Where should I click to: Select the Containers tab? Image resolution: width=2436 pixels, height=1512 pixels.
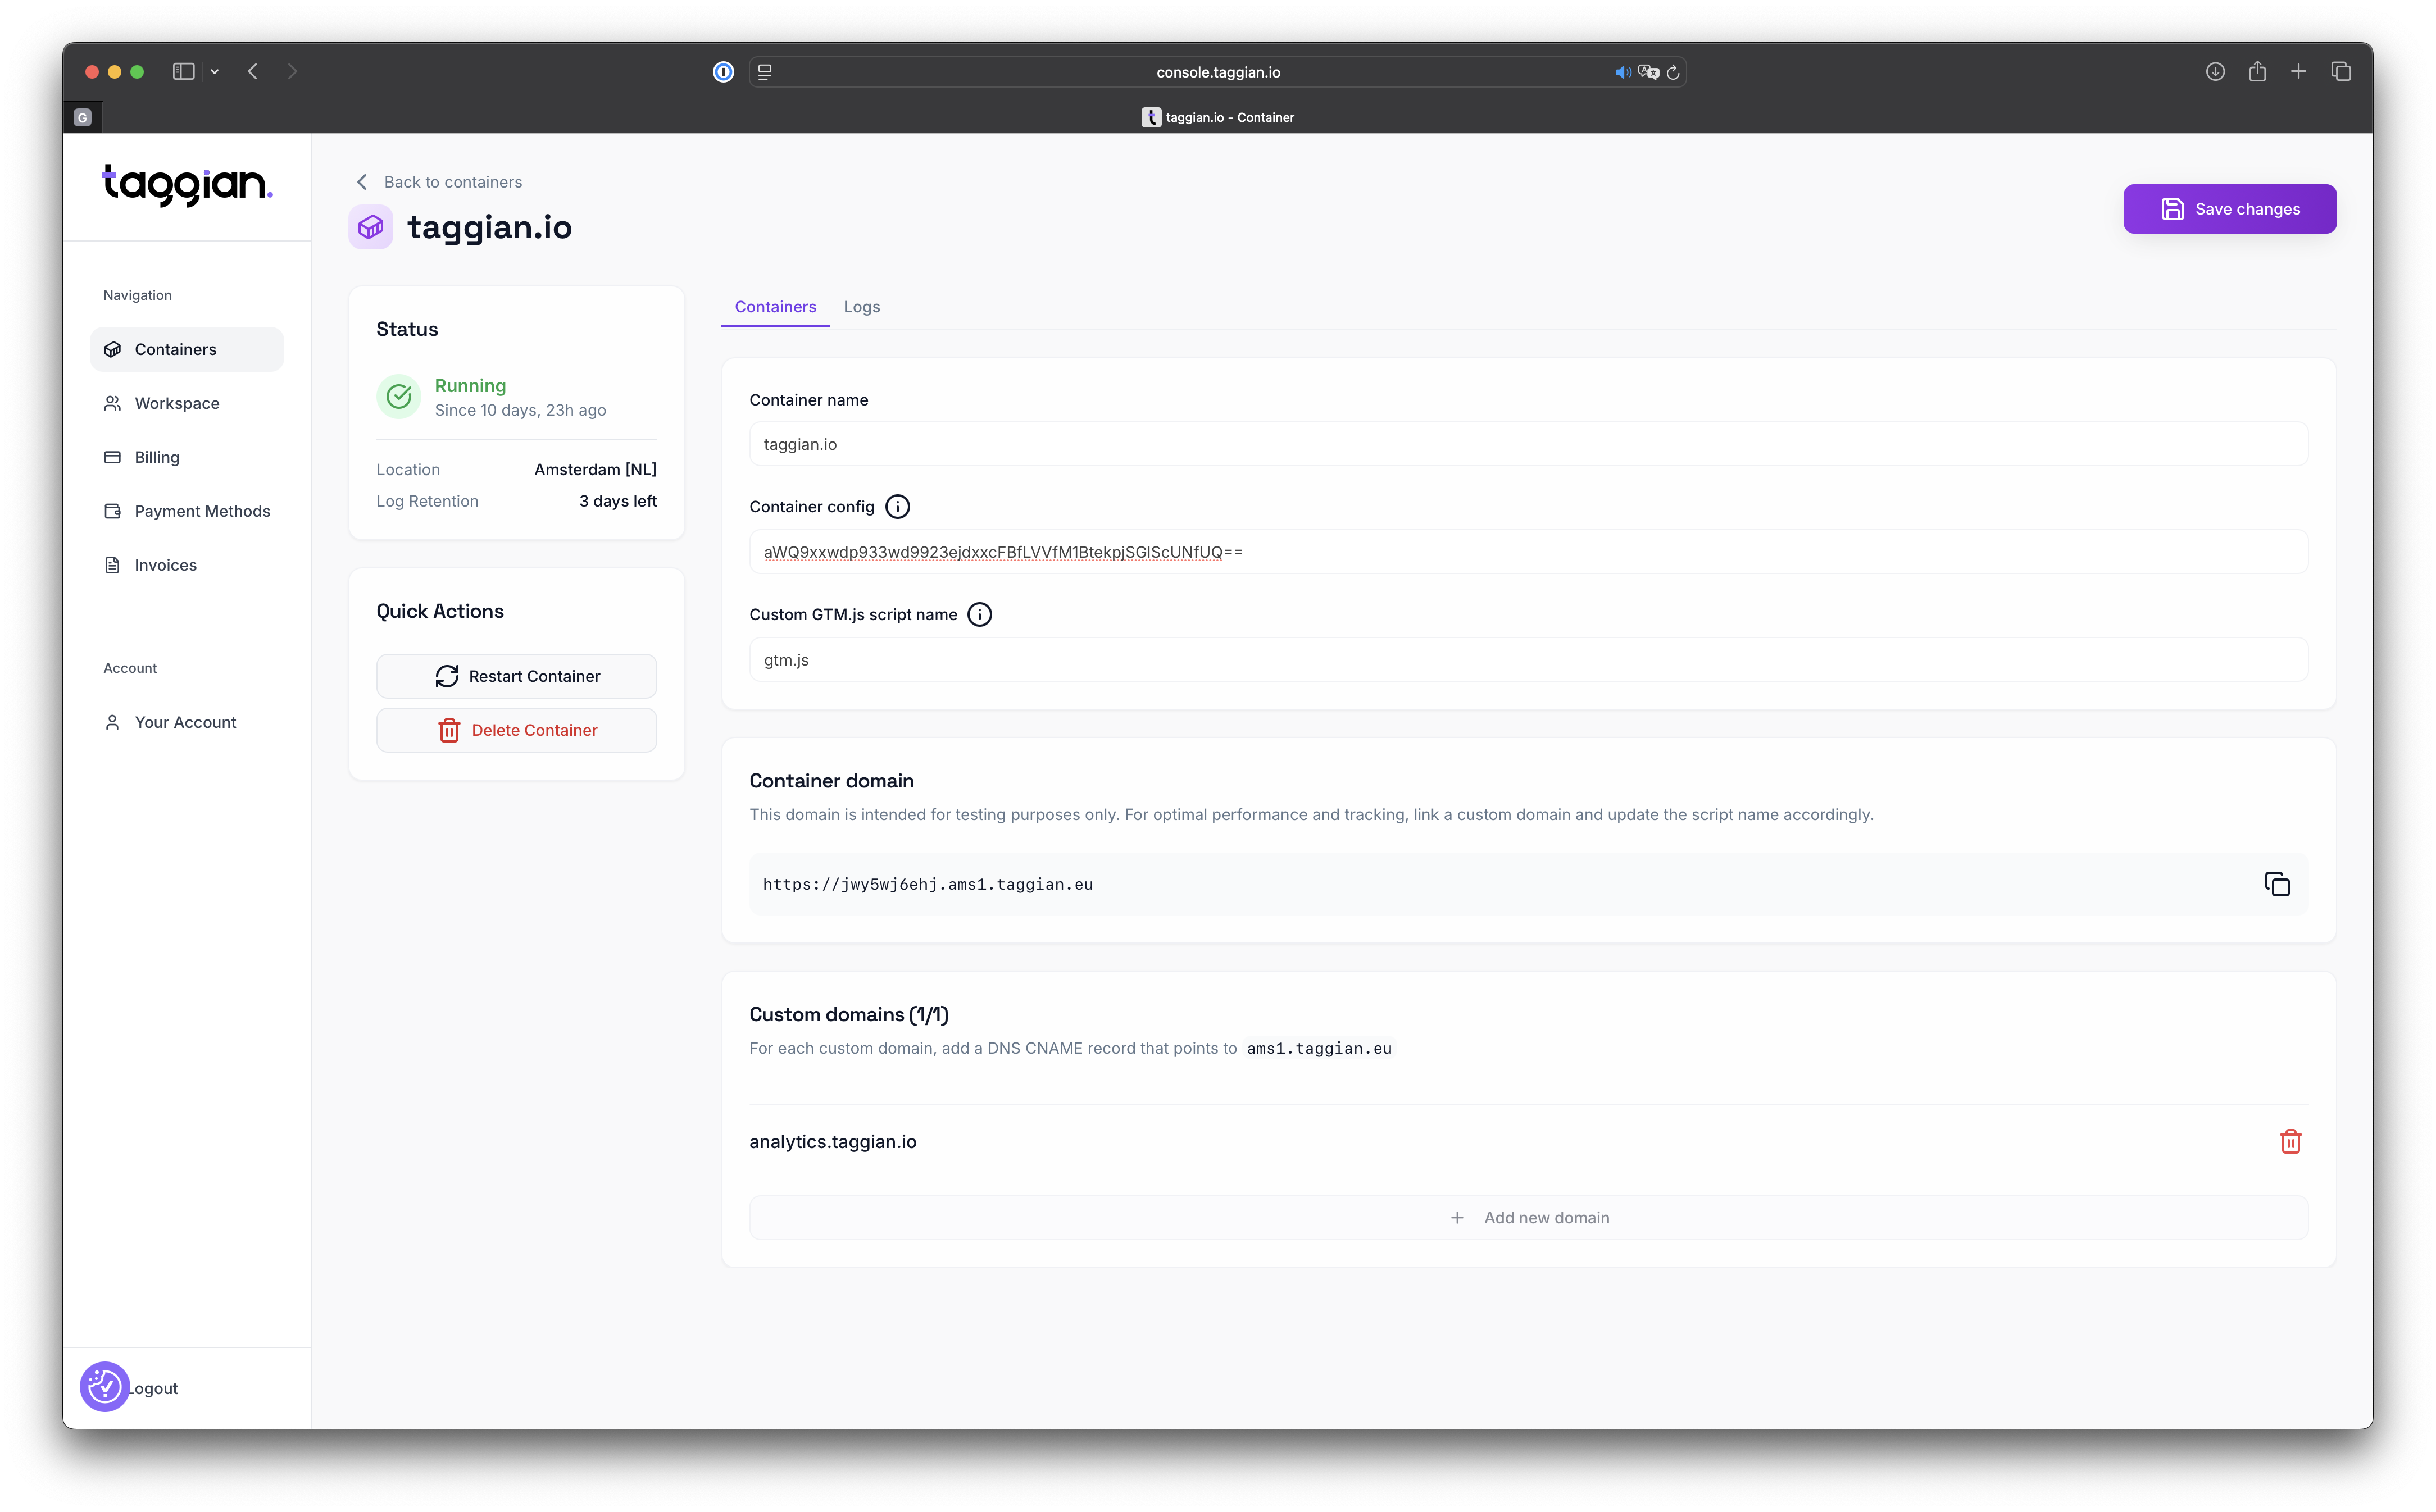pos(775,307)
